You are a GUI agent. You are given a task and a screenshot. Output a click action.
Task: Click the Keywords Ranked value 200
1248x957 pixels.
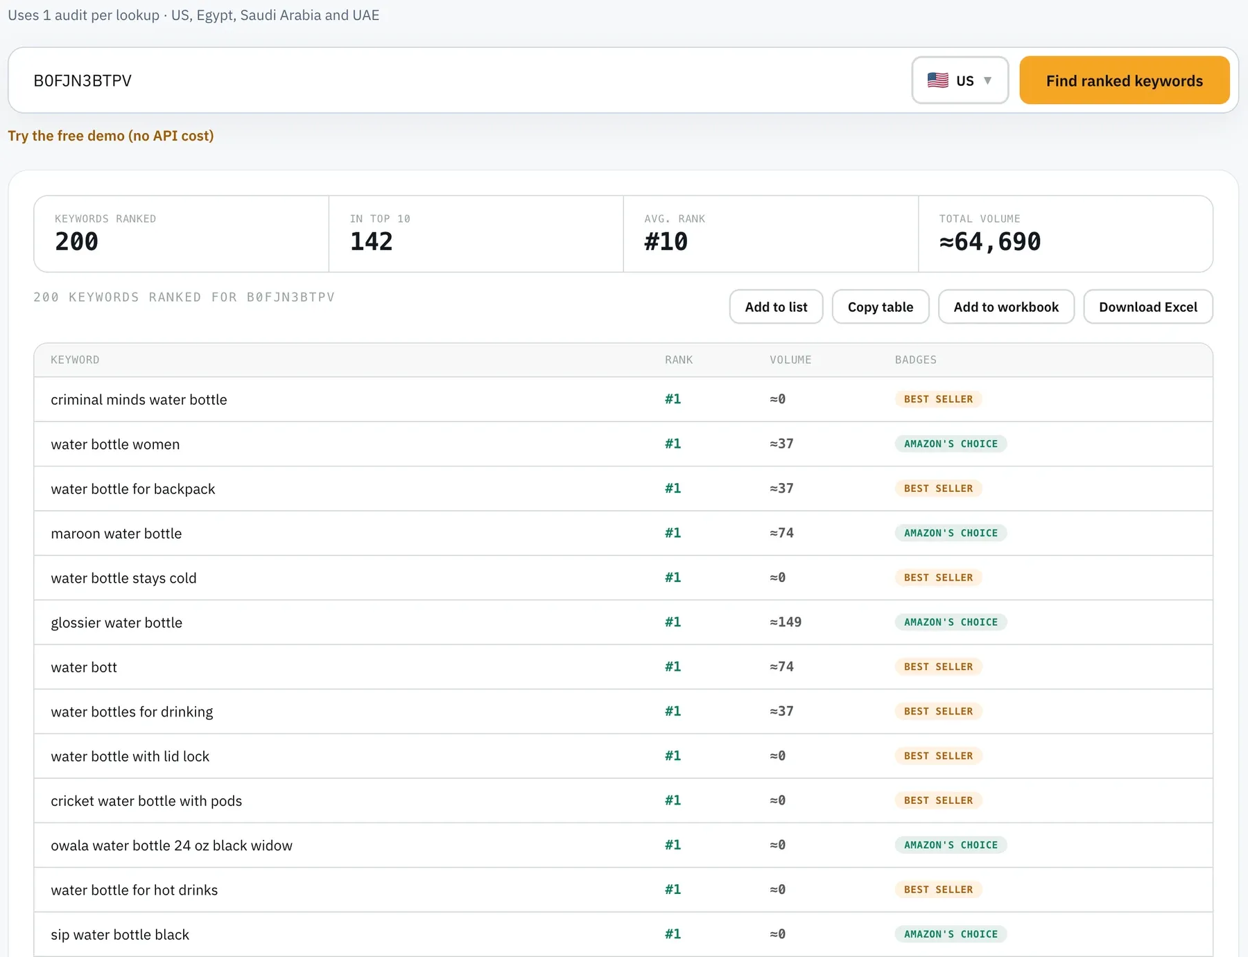click(x=76, y=241)
